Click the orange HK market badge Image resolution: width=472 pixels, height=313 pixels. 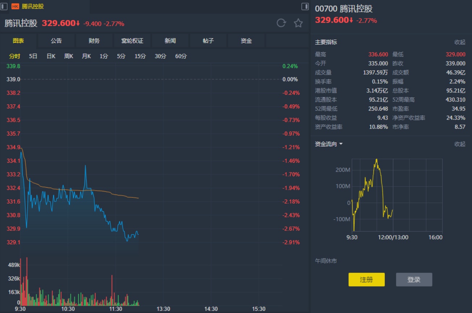16,7
